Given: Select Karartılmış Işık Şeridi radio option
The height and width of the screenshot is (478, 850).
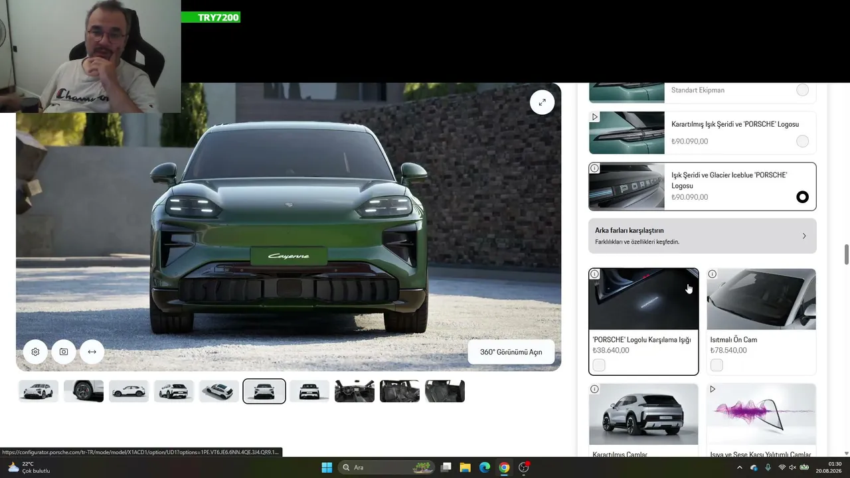Looking at the screenshot, I should tap(802, 141).
